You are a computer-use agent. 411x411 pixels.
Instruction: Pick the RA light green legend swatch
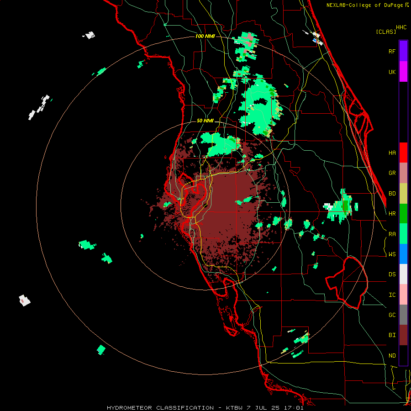[403, 234]
